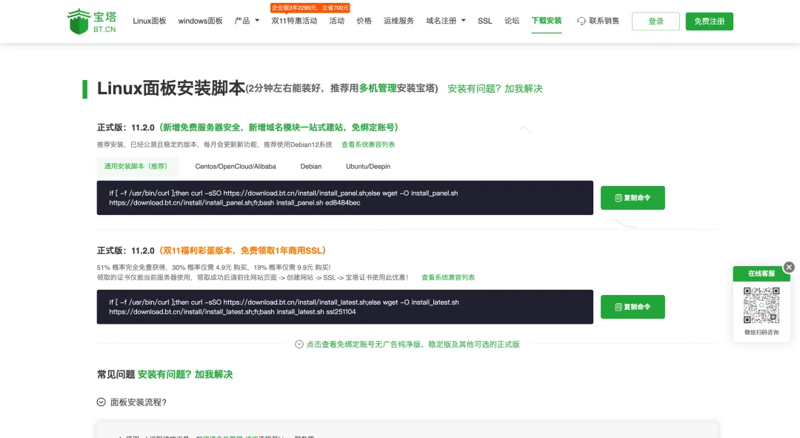This screenshot has width=800, height=438.
Task: Click the 登录 button
Action: click(656, 21)
